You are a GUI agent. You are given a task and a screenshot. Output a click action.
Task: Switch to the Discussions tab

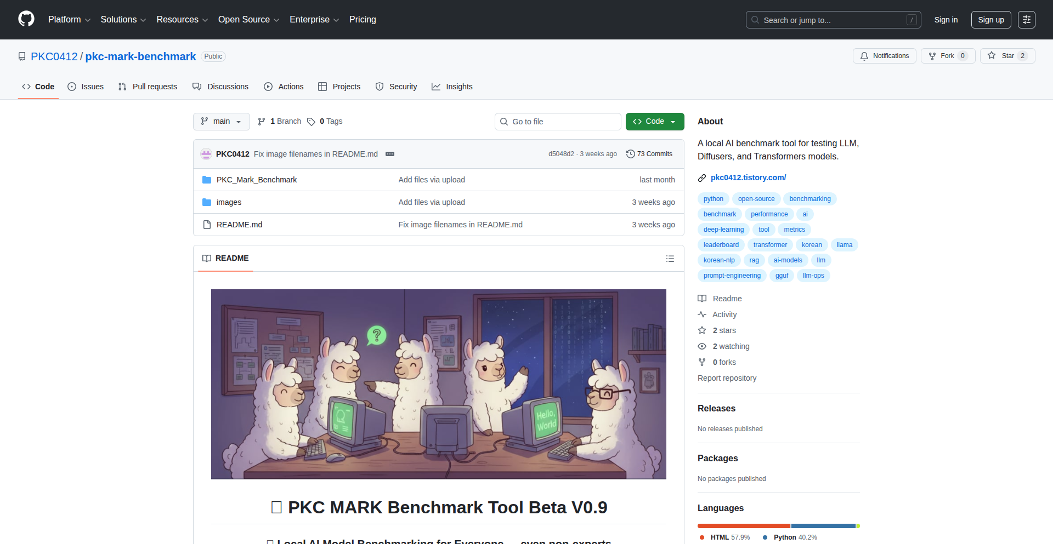(x=220, y=87)
